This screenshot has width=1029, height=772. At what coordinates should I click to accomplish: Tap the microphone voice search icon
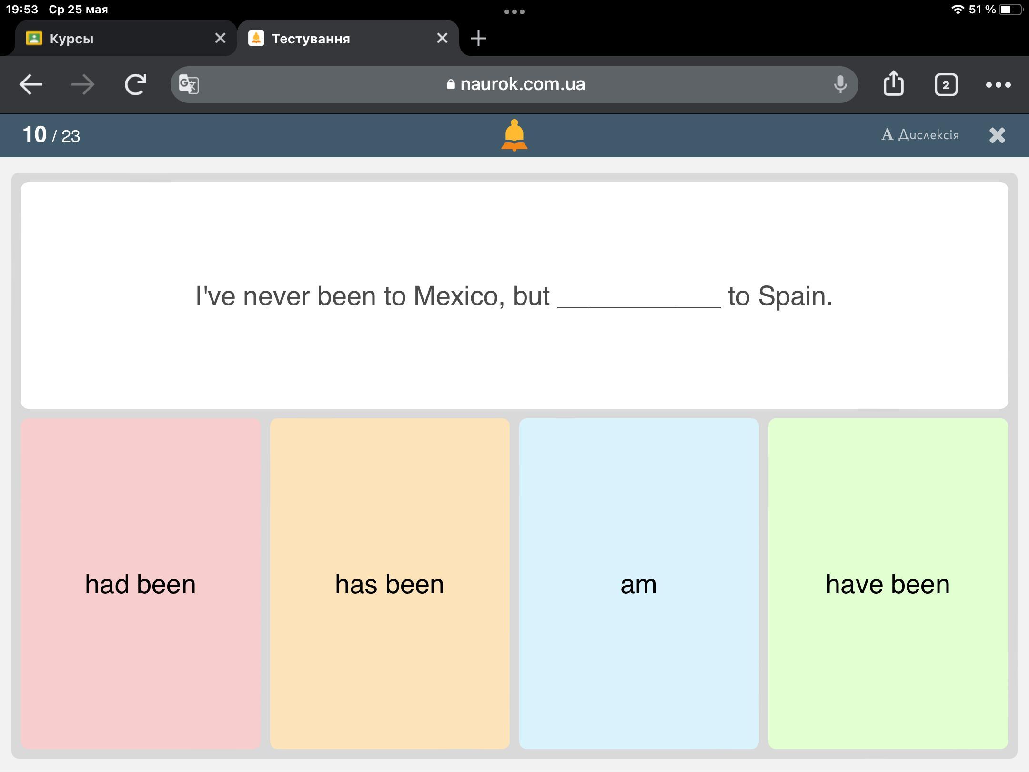[x=840, y=84]
